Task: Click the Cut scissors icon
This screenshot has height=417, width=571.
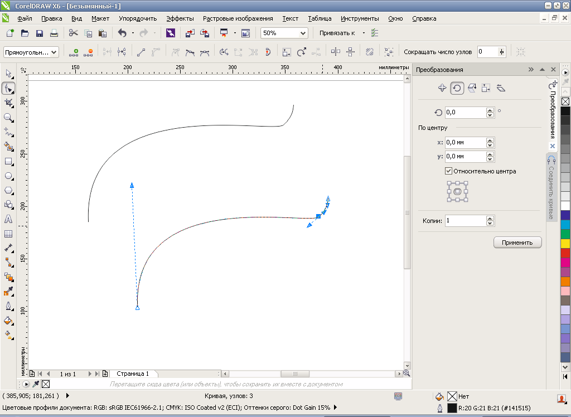Action: 73,33
